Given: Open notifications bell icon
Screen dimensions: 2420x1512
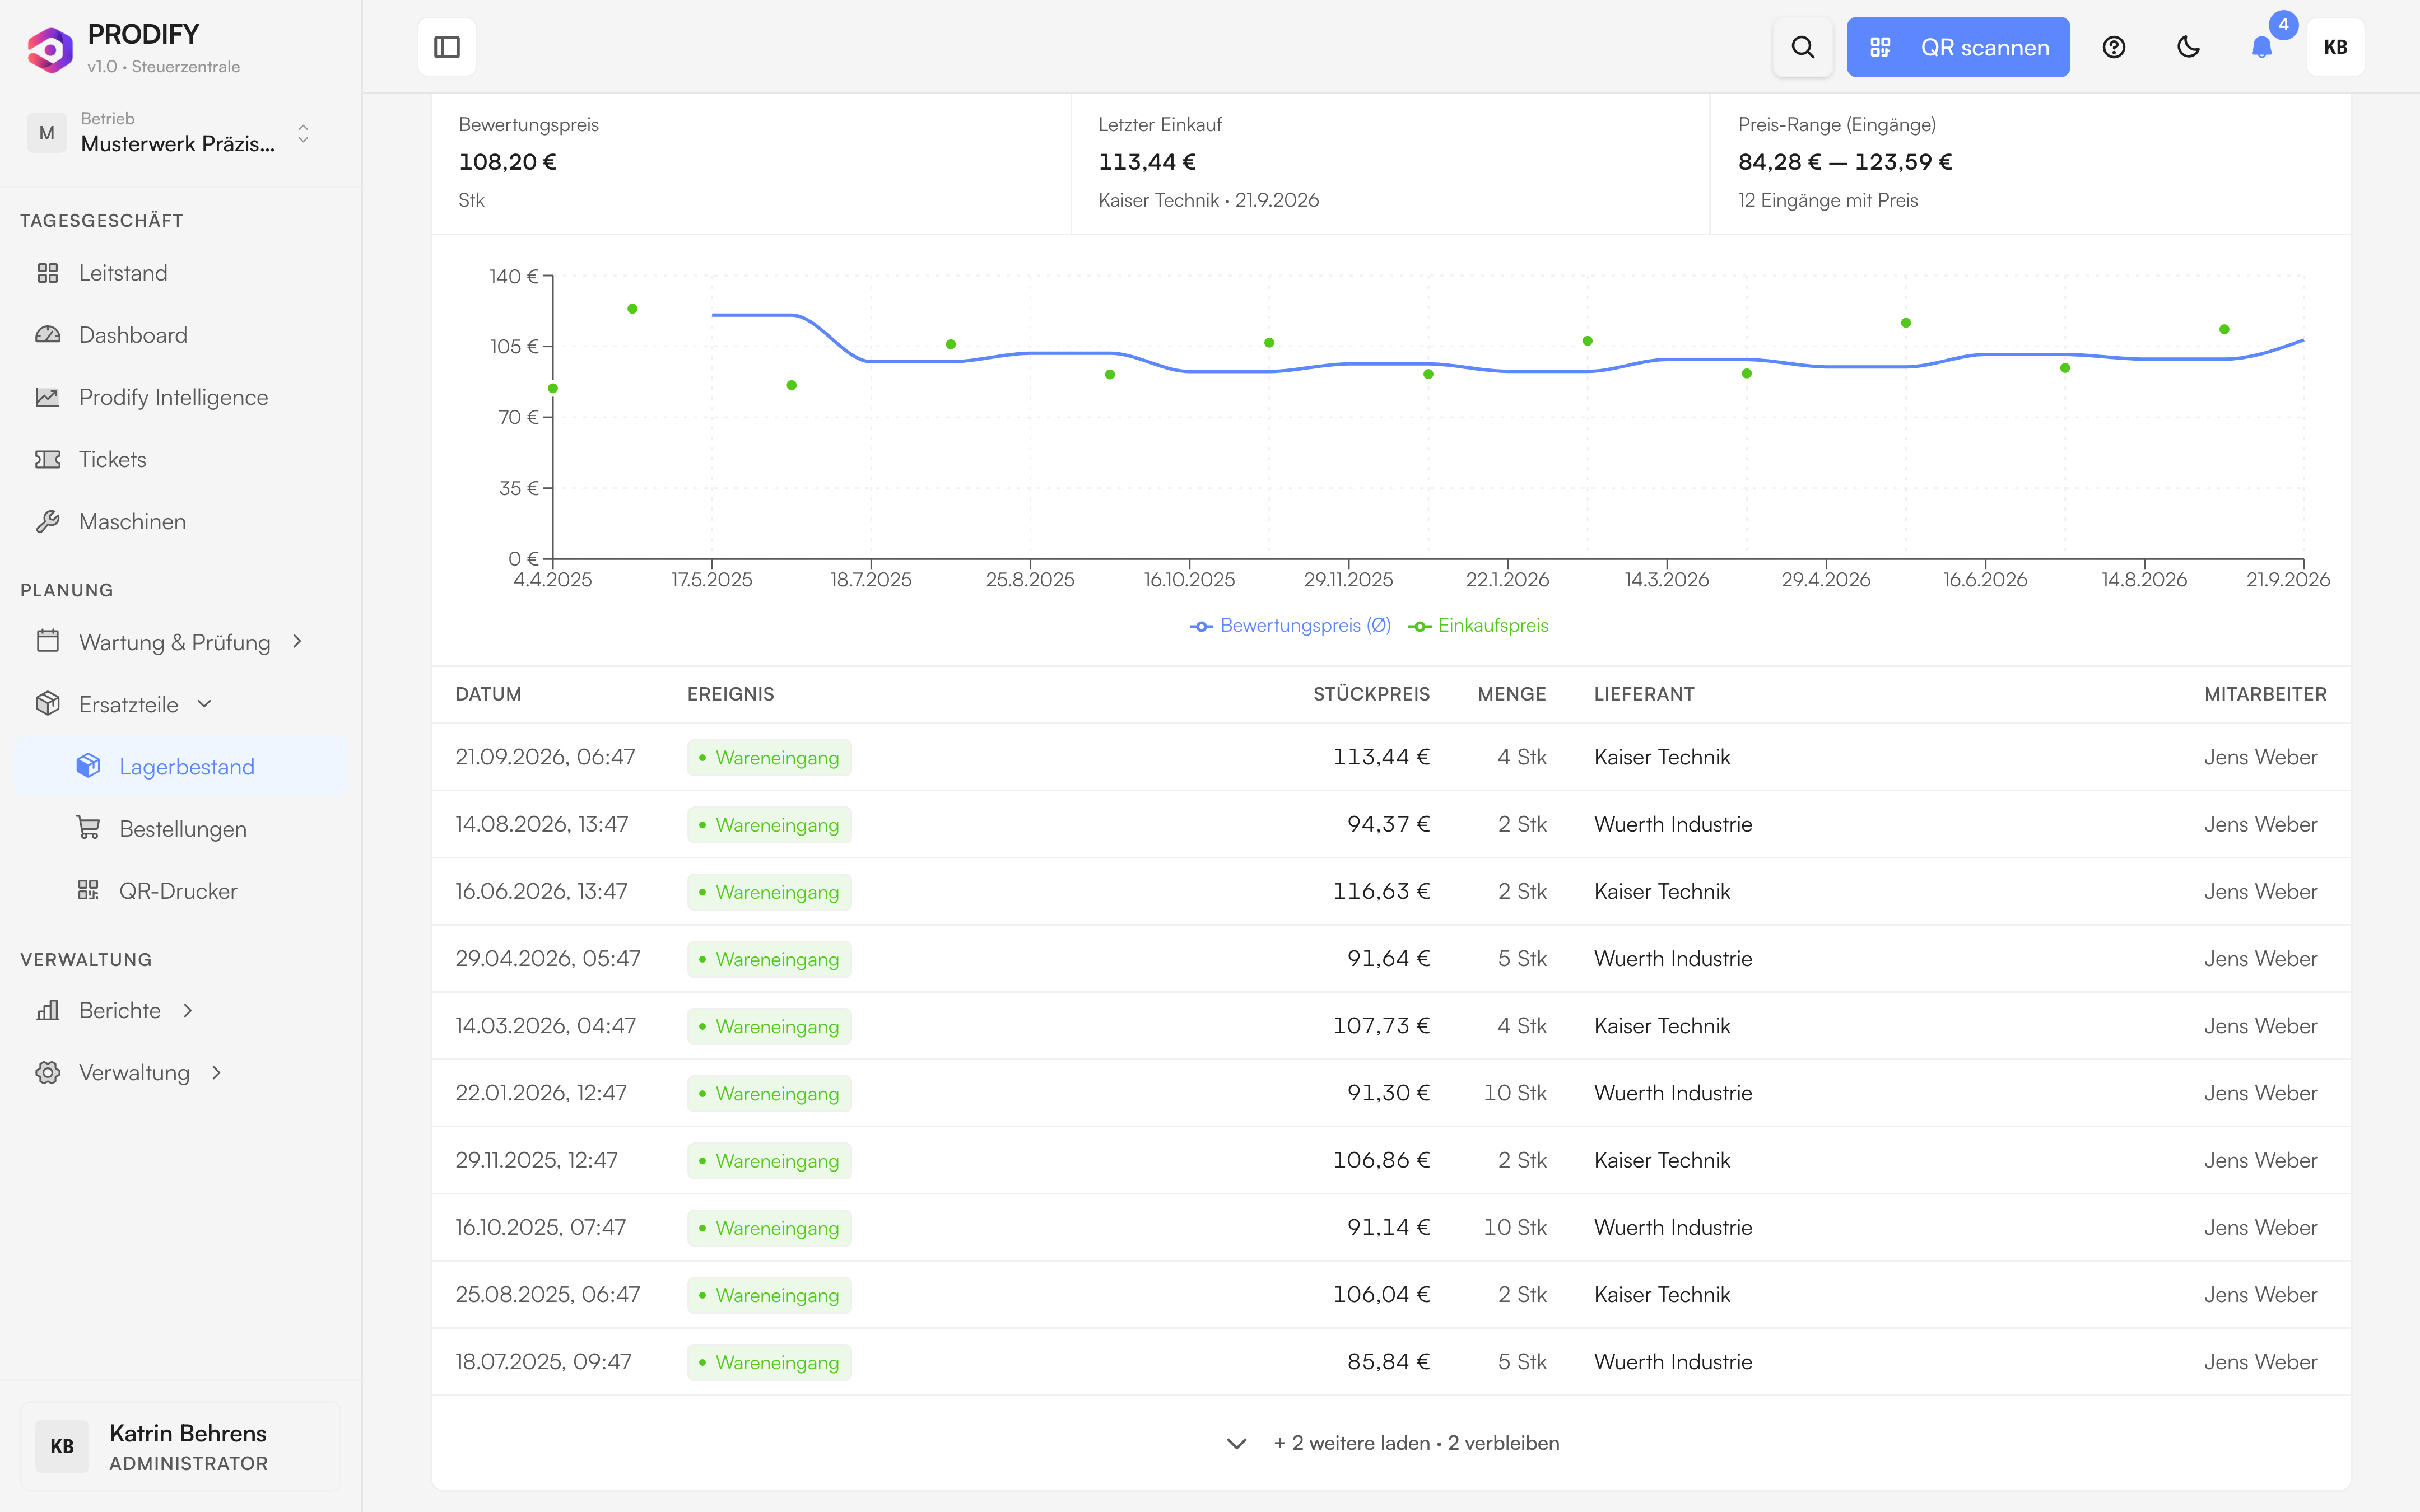Looking at the screenshot, I should [2262, 47].
